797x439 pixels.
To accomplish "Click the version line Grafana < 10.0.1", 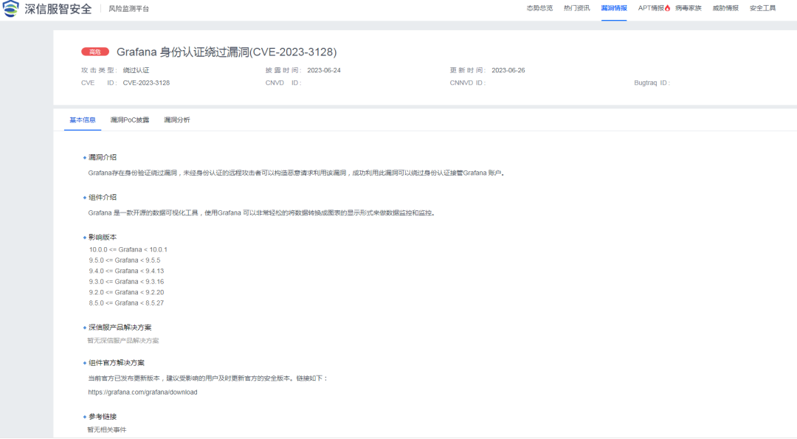I will (128, 249).
